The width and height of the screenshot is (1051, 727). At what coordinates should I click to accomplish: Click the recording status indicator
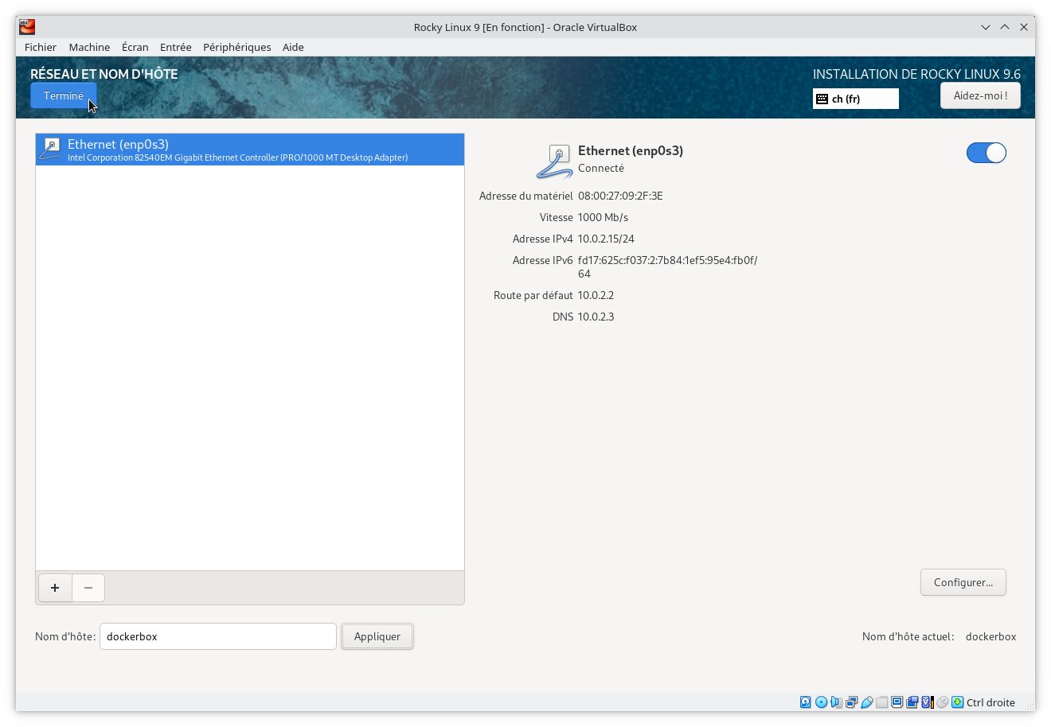tap(912, 702)
